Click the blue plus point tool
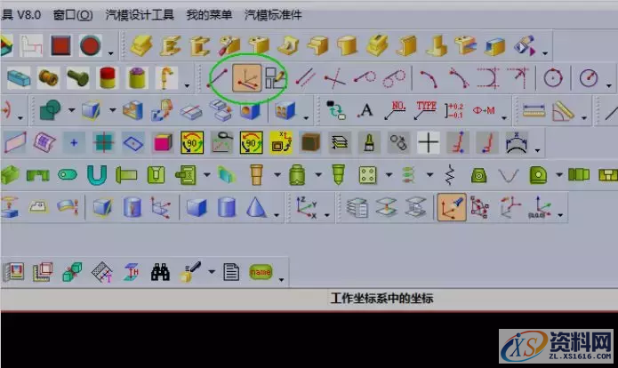The image size is (618, 368). [74, 142]
